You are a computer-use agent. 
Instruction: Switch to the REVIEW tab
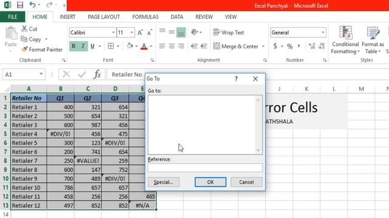pyautogui.click(x=204, y=17)
